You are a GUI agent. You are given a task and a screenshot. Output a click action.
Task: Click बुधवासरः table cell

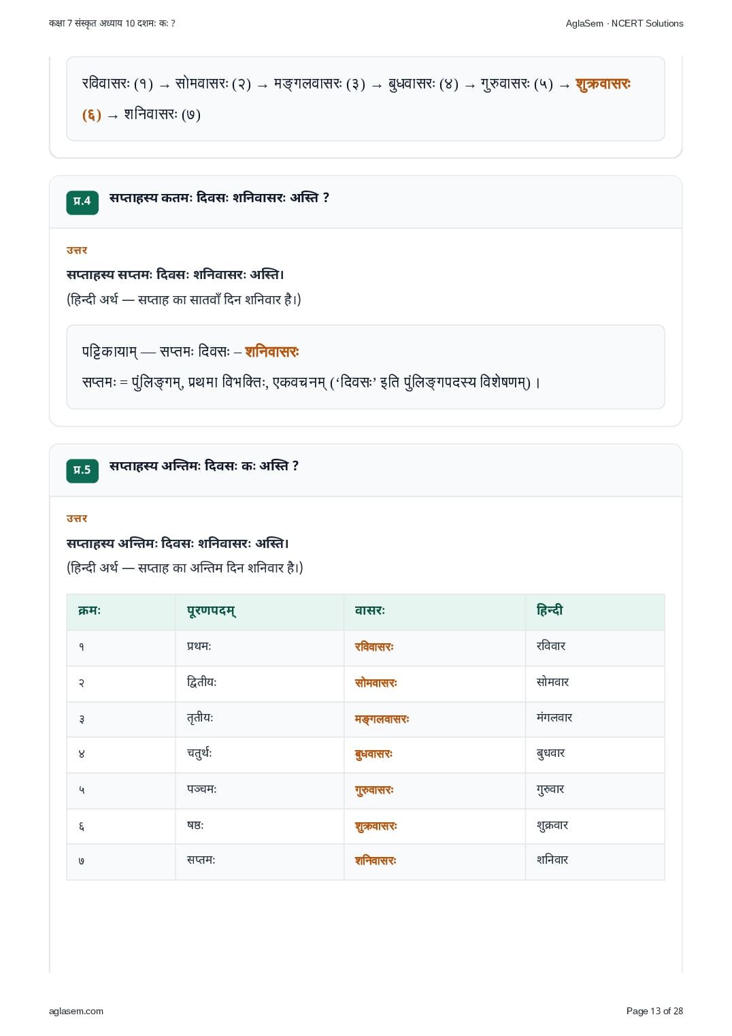click(373, 754)
